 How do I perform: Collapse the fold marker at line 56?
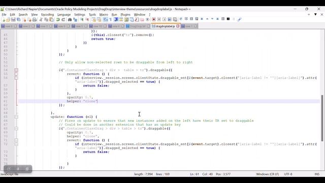(x=16, y=78)
